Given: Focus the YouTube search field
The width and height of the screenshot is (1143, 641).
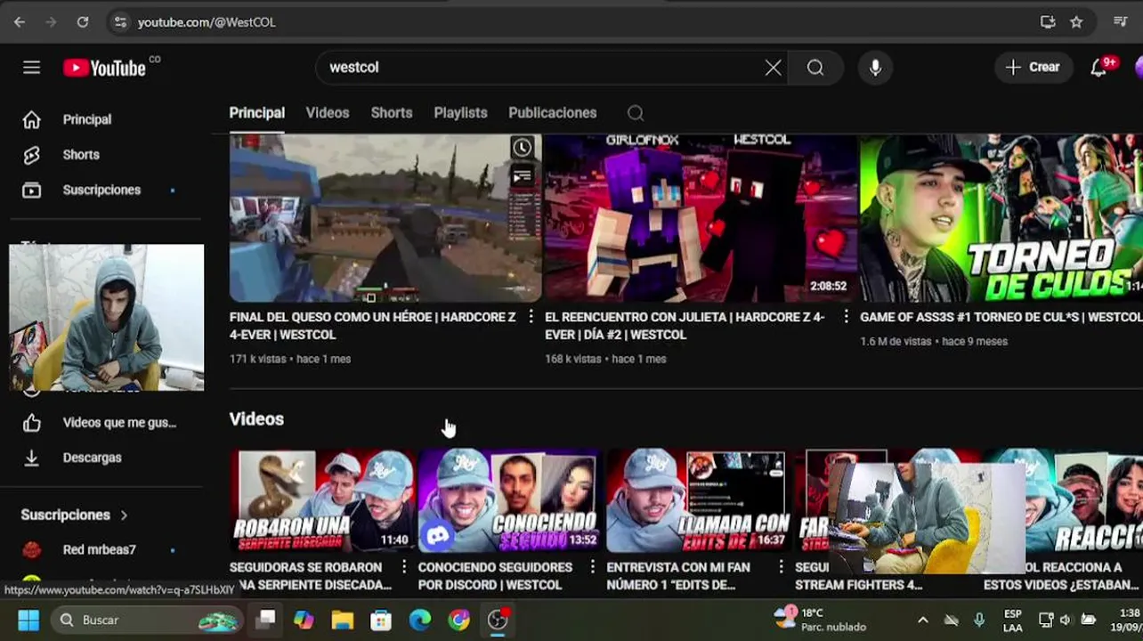Looking at the screenshot, I should (x=543, y=68).
